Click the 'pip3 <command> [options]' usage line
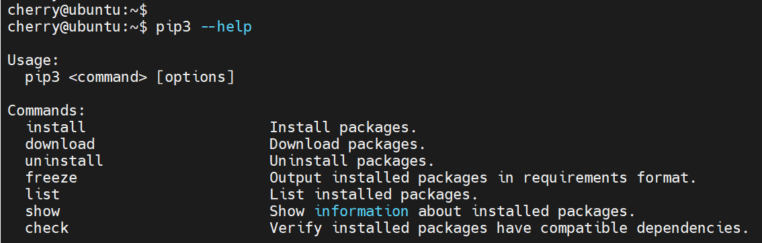 click(130, 77)
